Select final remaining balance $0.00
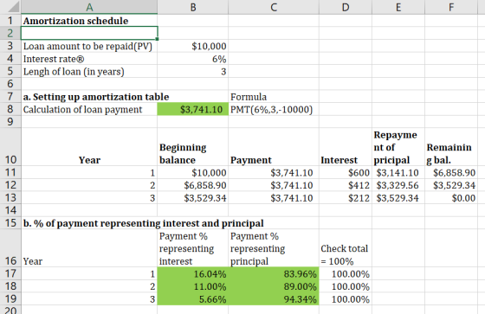 [451, 198]
